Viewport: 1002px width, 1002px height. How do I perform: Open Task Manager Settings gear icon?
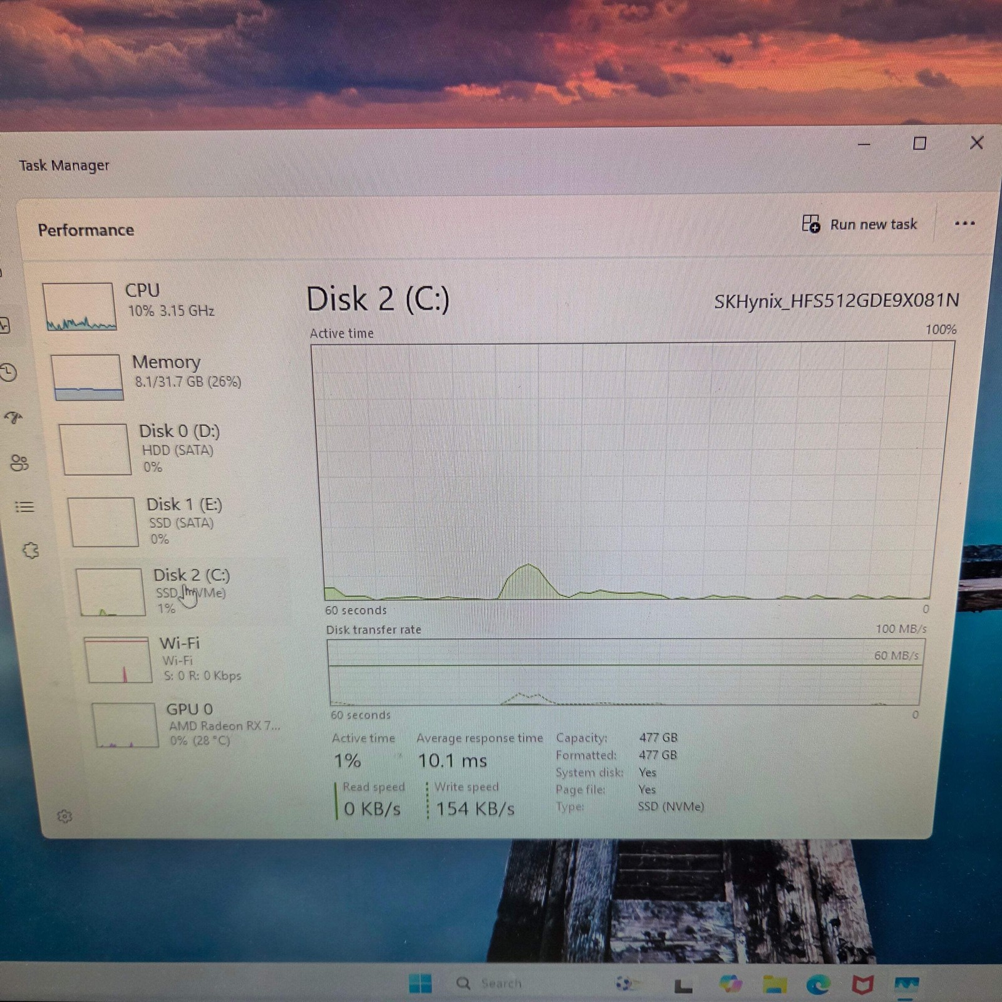click(x=65, y=817)
